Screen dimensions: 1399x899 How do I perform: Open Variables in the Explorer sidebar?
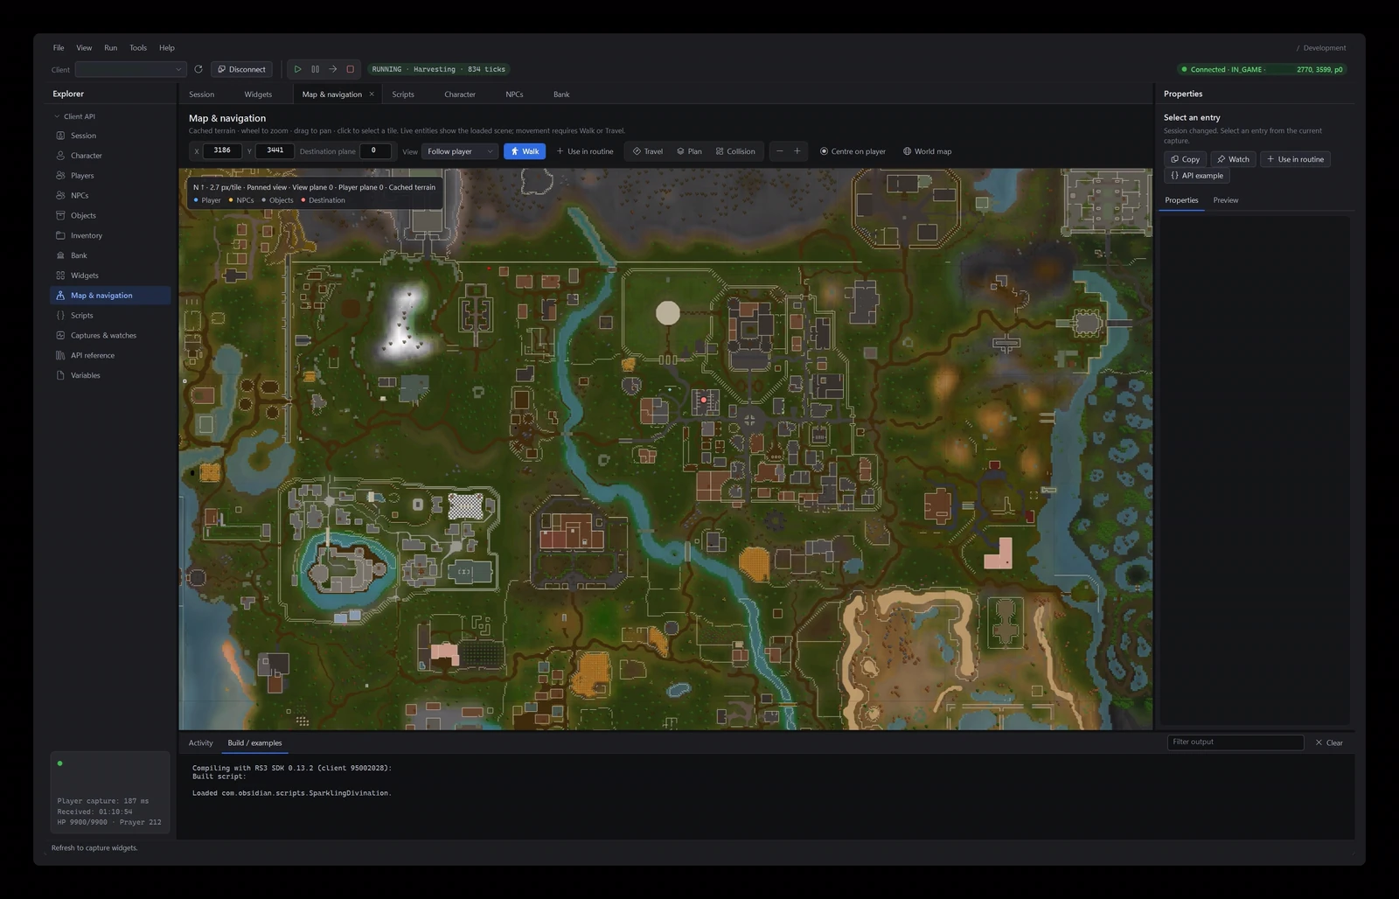(x=110, y=376)
